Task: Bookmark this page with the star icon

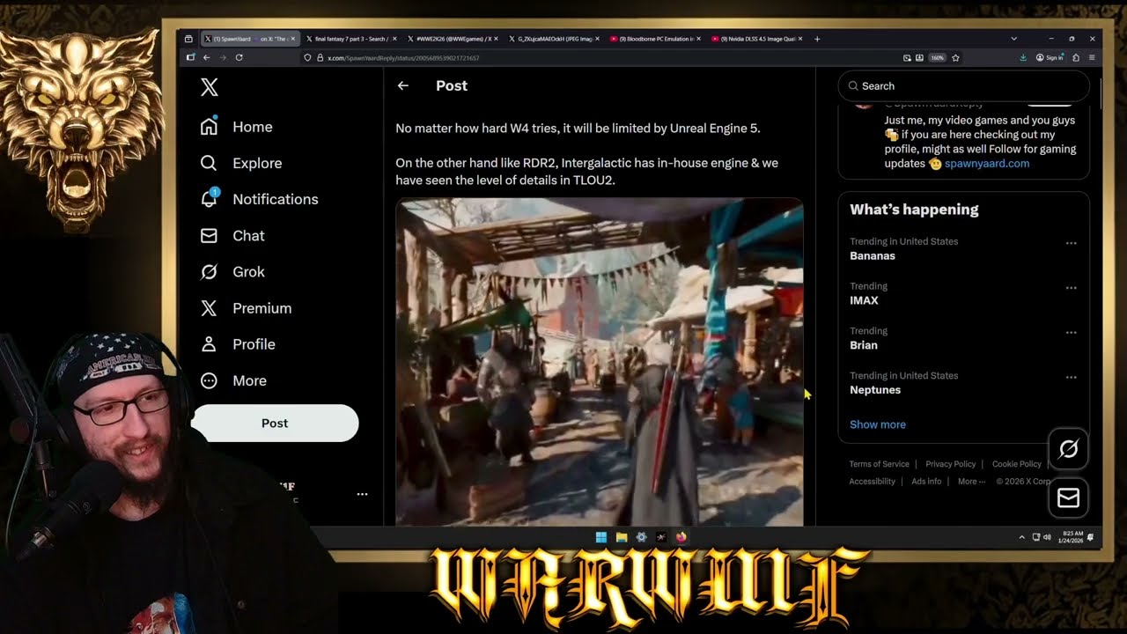Action: click(955, 57)
